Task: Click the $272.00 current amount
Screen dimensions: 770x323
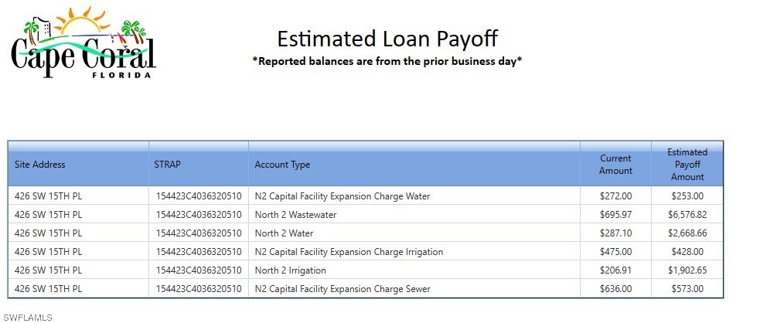Action: click(616, 195)
